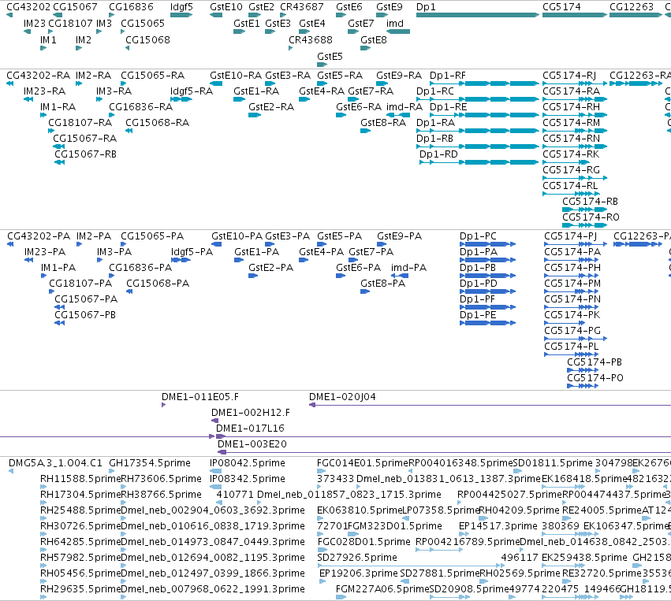
Task: Click transcript CG18107-RA label
Action: tap(80, 123)
